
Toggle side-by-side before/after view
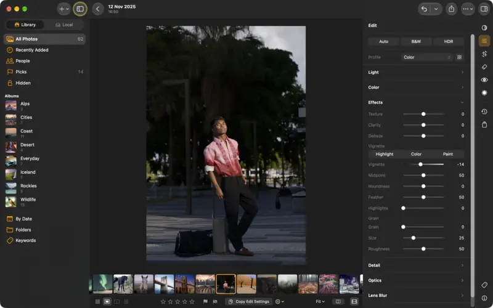pos(338,301)
